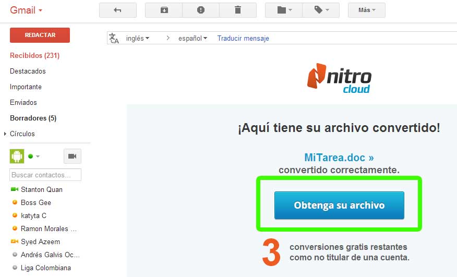Viewport: 457px width, 277px height.
Task: Click the Traducir mensaje link
Action: [x=243, y=38]
